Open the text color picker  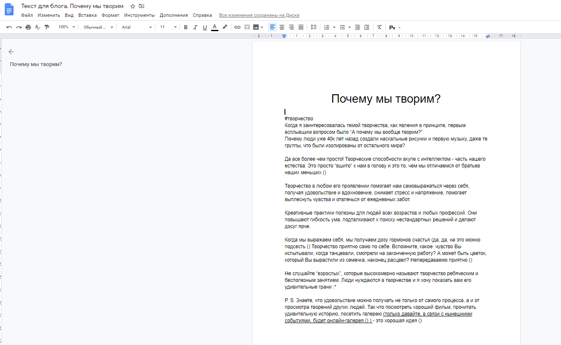pyautogui.click(x=215, y=27)
